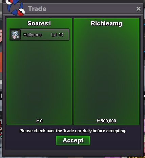Click the Soares1 player name
Viewport: 145px width, 158px height.
39,23
